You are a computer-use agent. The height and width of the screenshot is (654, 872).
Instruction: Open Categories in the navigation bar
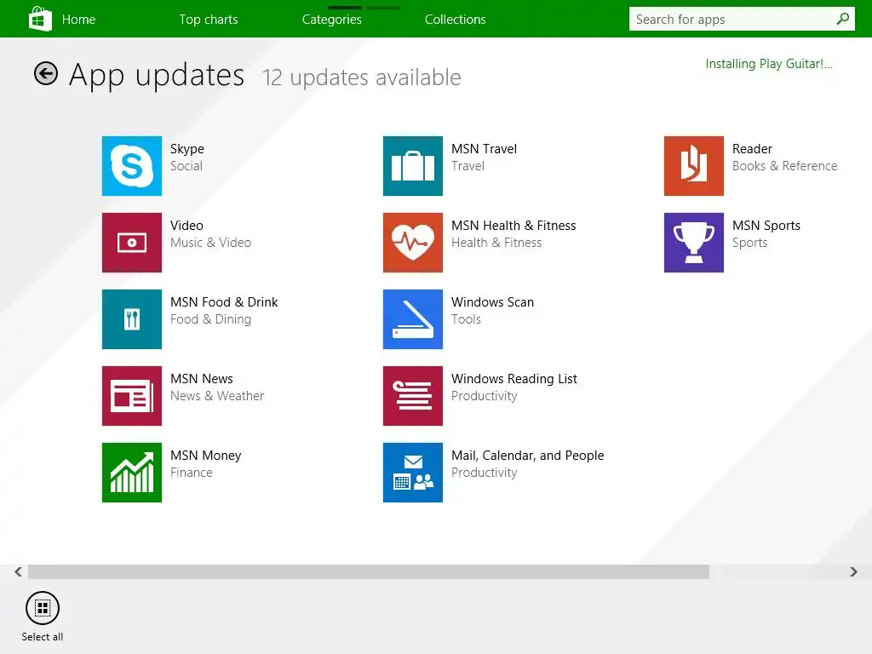click(331, 20)
